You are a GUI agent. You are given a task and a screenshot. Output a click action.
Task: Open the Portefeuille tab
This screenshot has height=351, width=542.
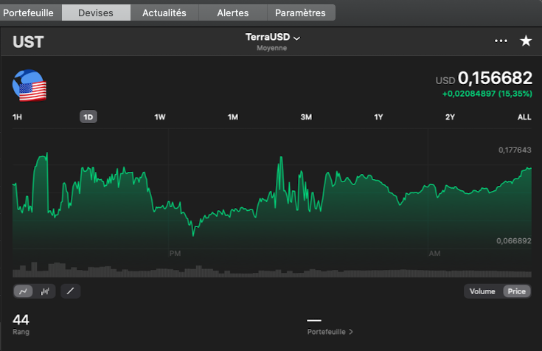(28, 13)
